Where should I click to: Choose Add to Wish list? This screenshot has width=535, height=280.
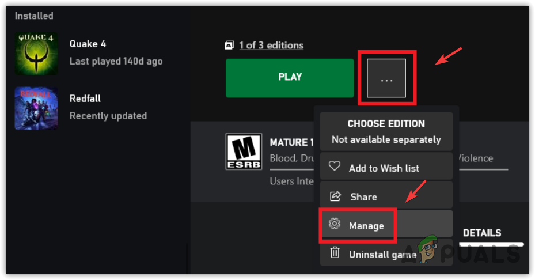pyautogui.click(x=384, y=168)
